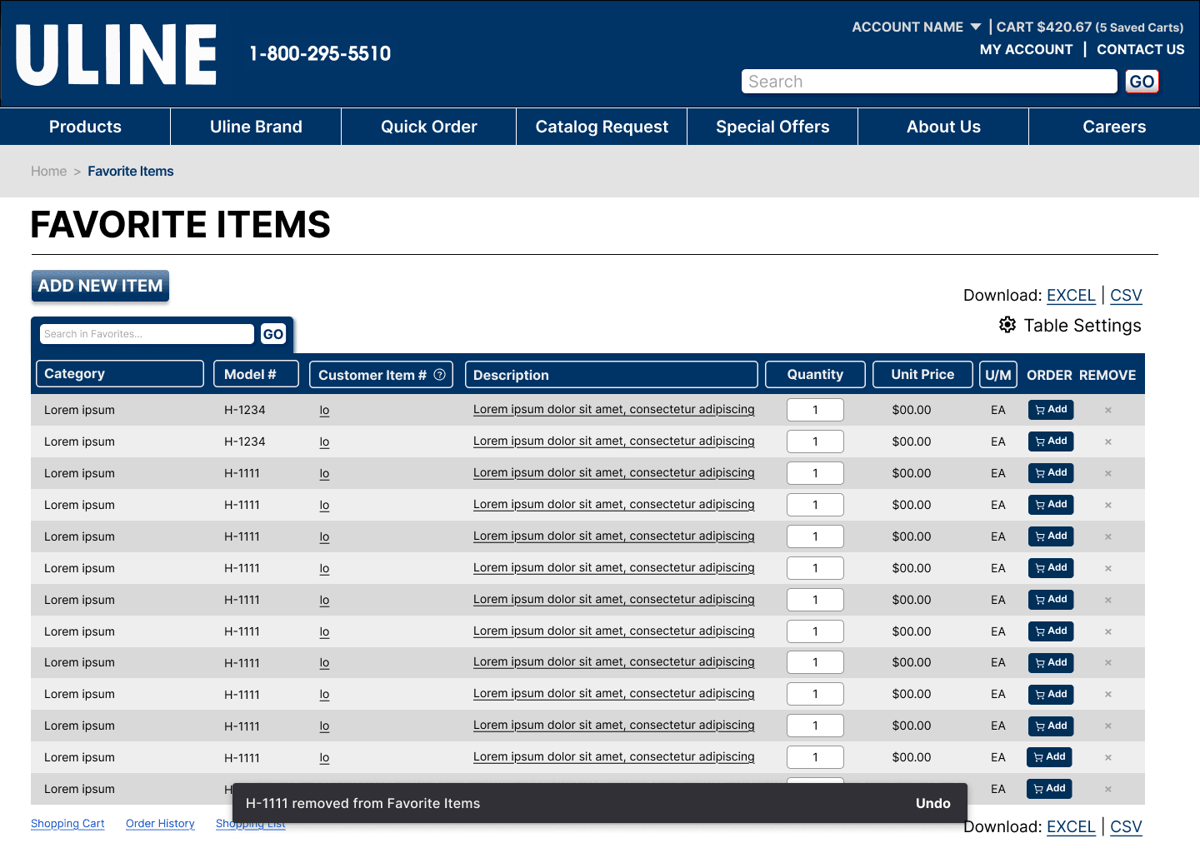This screenshot has height=853, width=1200.
Task: Click the ULINE logo
Action: coord(116,54)
